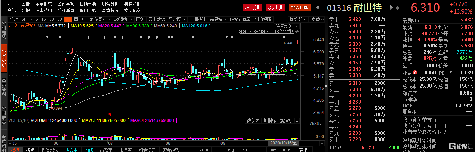Screen dimensions: 475x152
Task: Select the KDJ indicator tab
Action: 231,150
